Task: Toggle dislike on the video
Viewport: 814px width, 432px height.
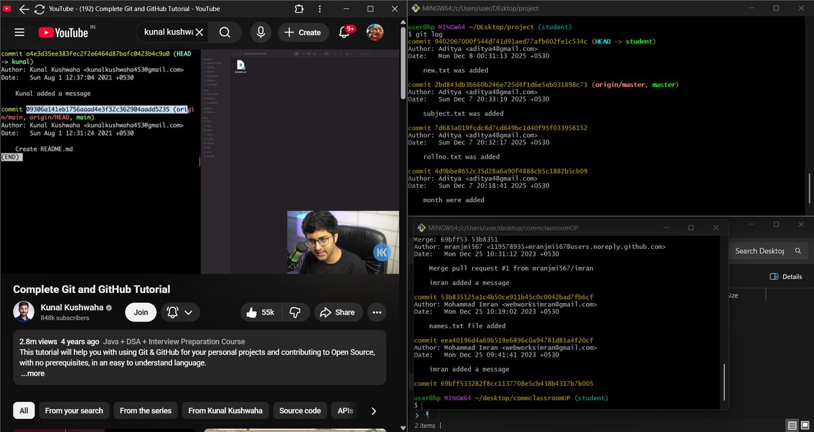Action: [295, 312]
